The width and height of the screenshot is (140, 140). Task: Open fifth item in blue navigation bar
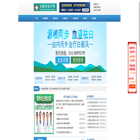75,18
